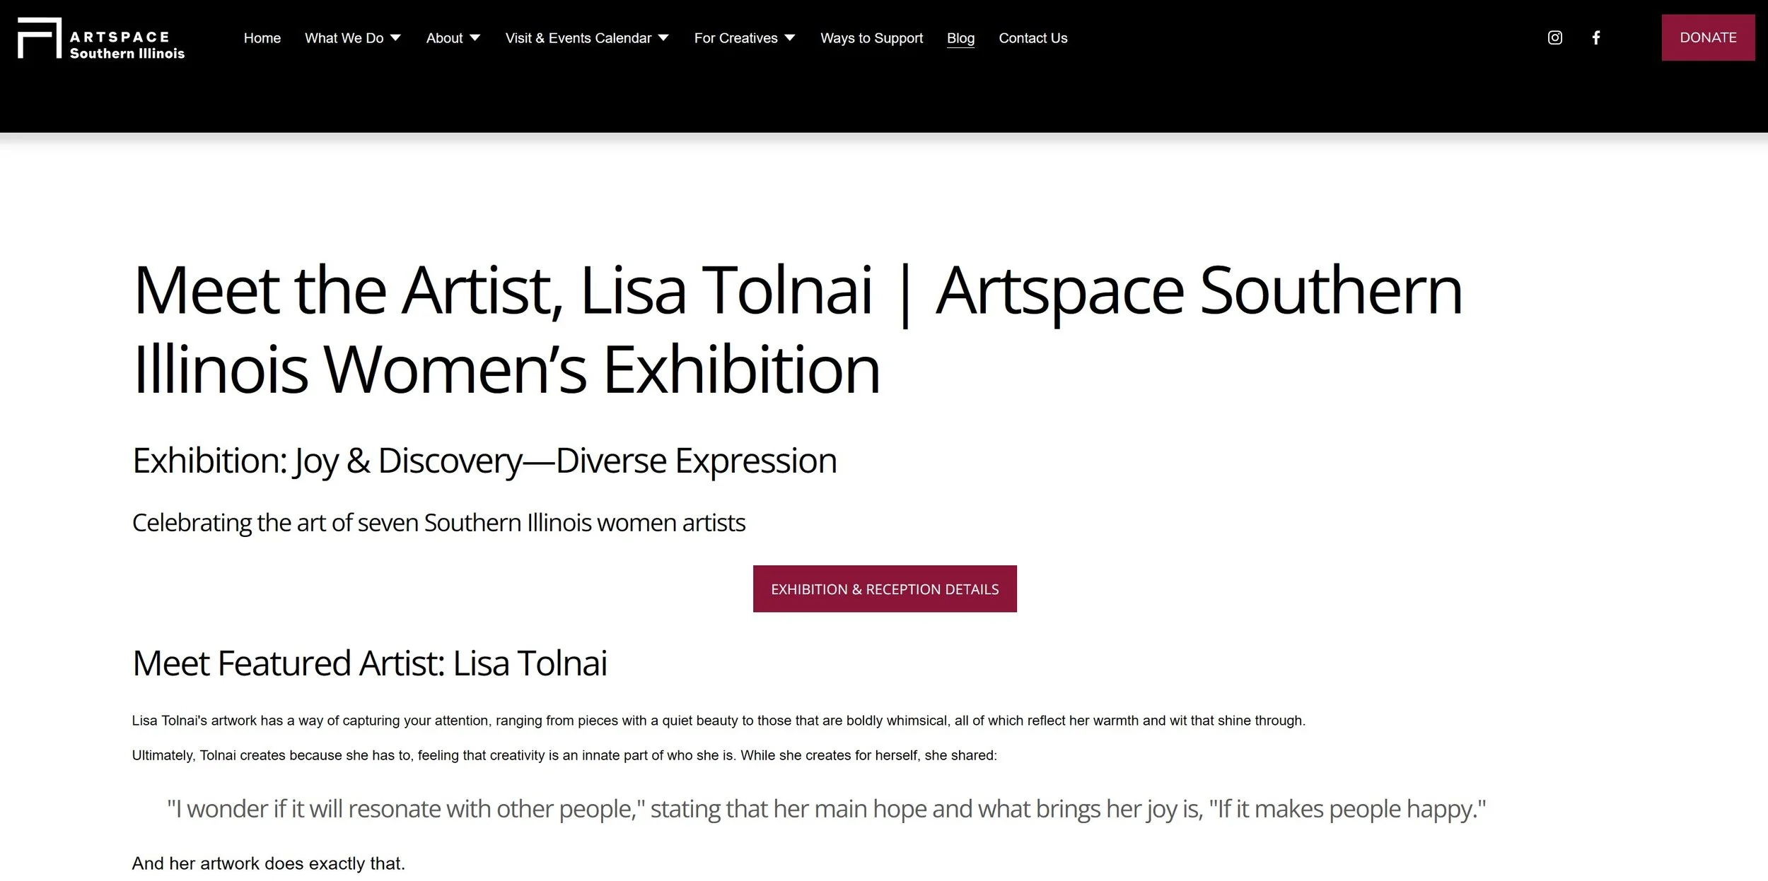Click the Meet Featured Artist heading
Viewport: 1768px width, 881px height.
[x=370, y=663]
